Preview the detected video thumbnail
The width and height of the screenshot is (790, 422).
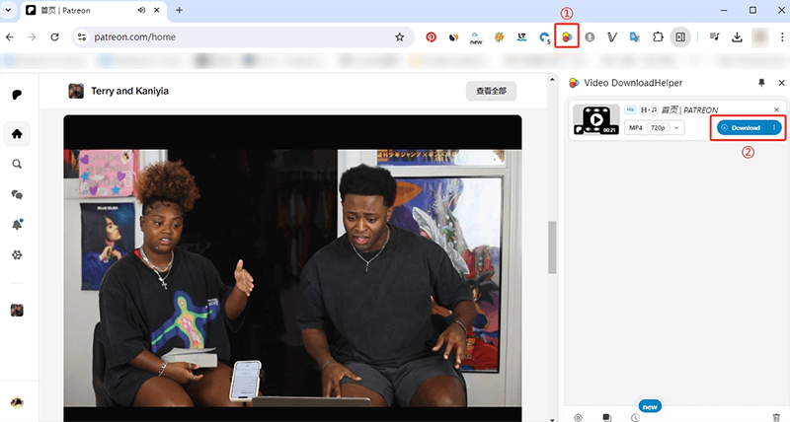click(x=596, y=119)
